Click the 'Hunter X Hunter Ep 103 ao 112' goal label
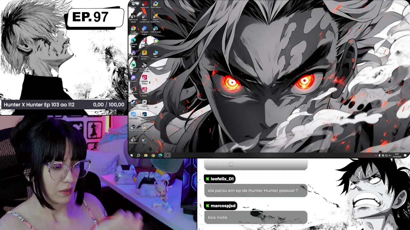The height and width of the screenshot is (230, 410). click(x=39, y=104)
